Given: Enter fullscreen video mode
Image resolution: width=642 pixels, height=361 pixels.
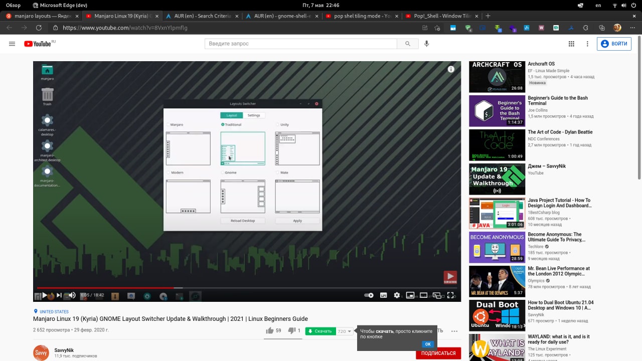Looking at the screenshot, I should coord(450,295).
